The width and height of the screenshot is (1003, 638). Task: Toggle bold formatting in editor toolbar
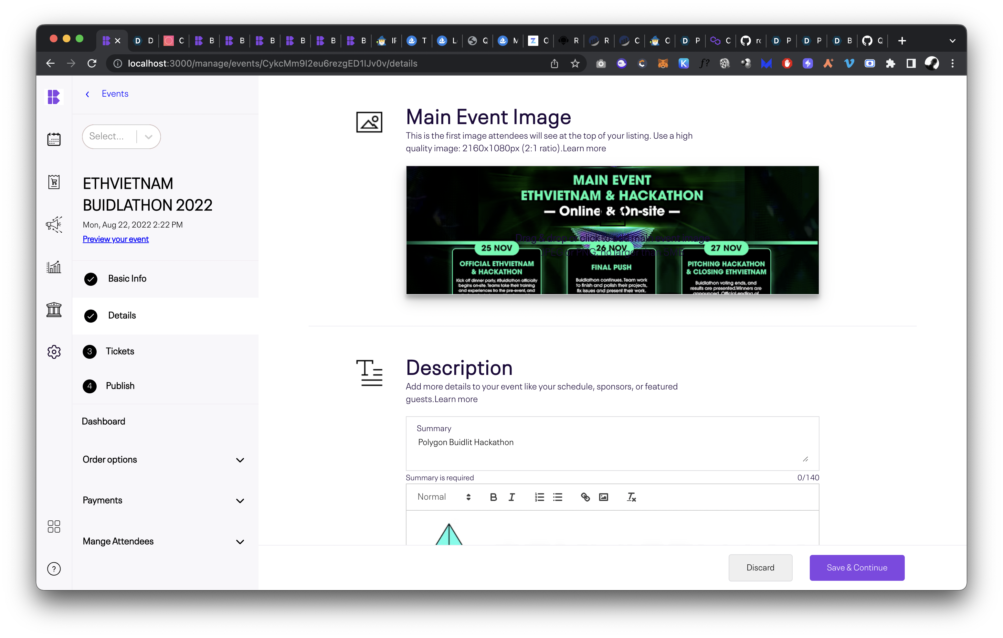click(493, 497)
